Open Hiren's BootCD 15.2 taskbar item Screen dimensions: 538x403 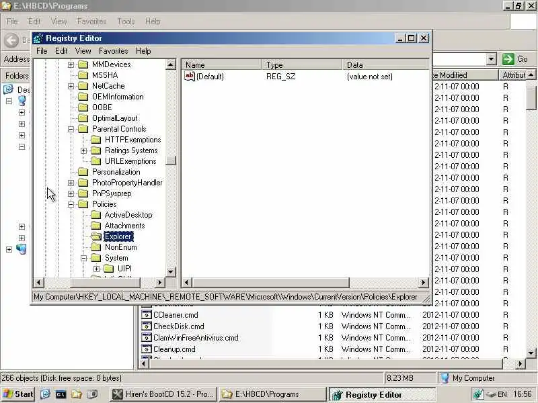point(164,394)
